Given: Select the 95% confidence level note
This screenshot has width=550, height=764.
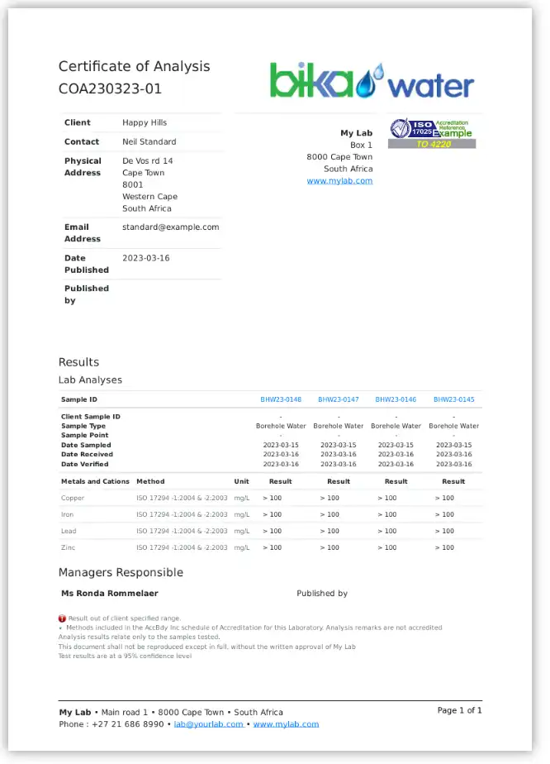Looking at the screenshot, I should pyautogui.click(x=125, y=657).
